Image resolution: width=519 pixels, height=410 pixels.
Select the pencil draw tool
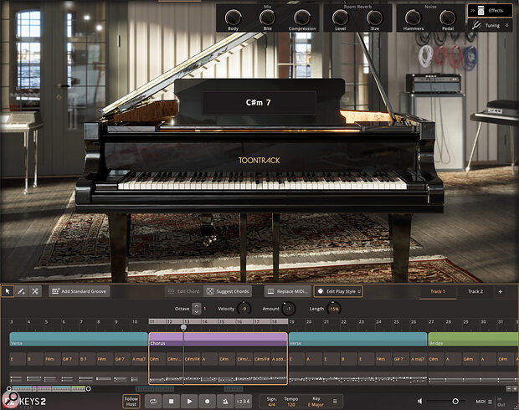(x=21, y=291)
